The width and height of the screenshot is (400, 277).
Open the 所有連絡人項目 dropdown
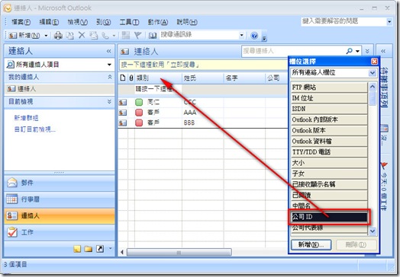pyautogui.click(x=109, y=65)
